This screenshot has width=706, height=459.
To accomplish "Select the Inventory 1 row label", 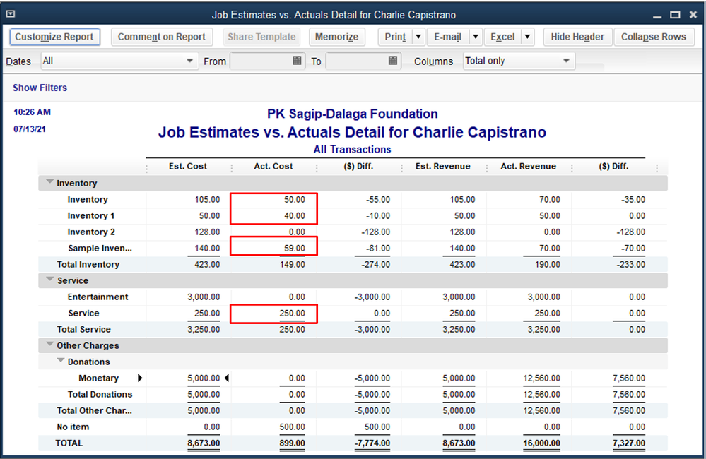I will (x=91, y=215).
